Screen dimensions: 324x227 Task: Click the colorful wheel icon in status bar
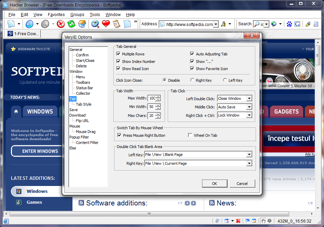269,221
